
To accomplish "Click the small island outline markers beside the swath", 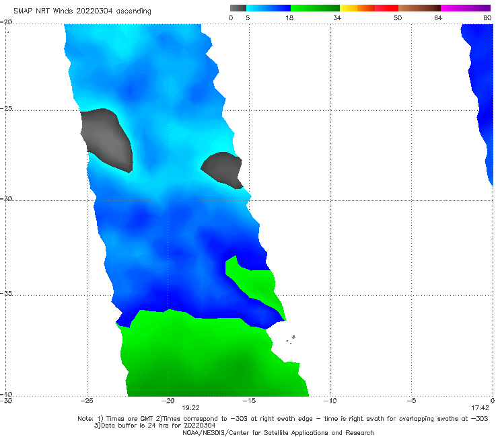I will point(291,340).
